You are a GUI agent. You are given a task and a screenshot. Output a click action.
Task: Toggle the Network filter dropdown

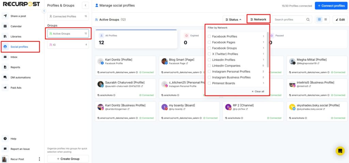(x=258, y=19)
